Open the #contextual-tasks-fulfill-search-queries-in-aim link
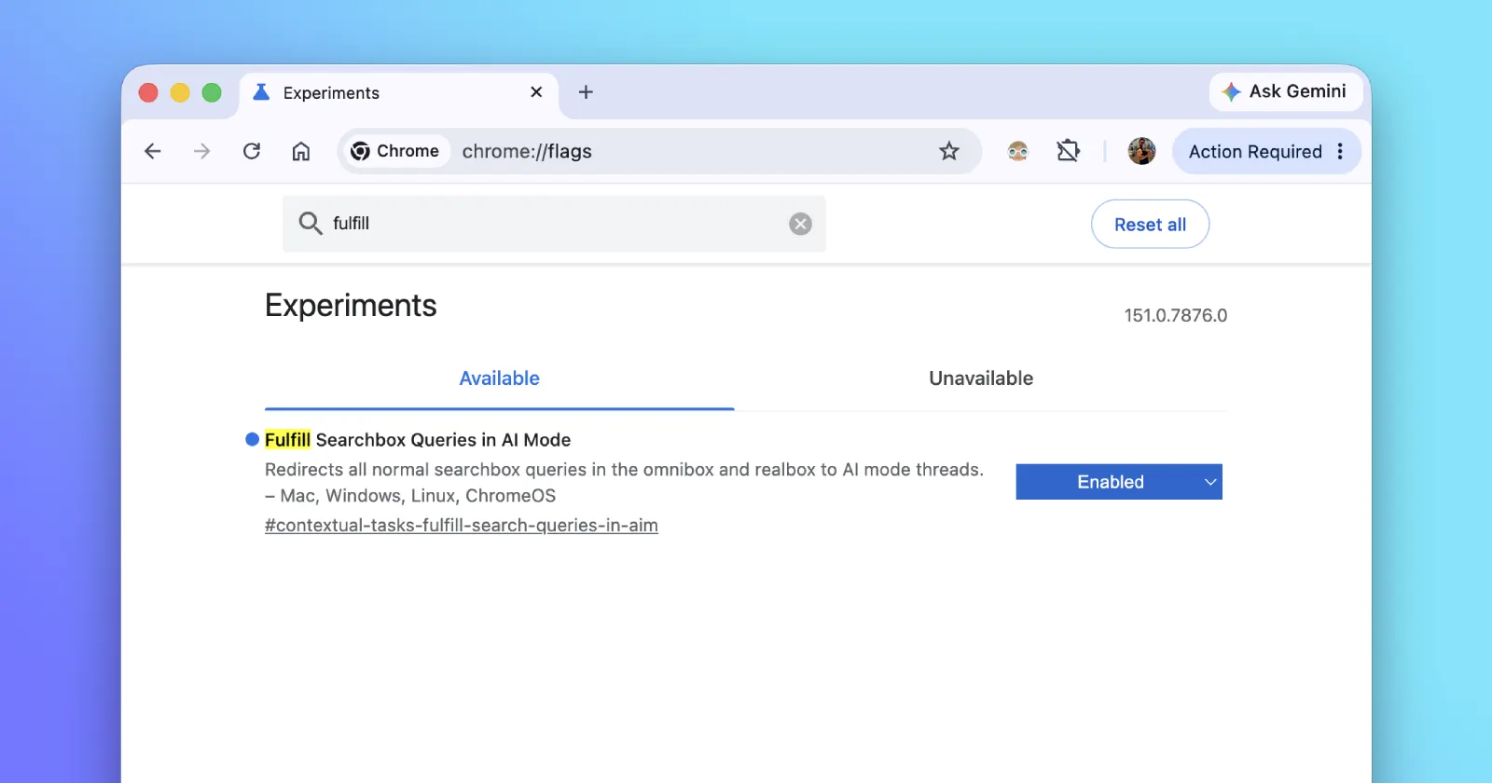 (462, 526)
